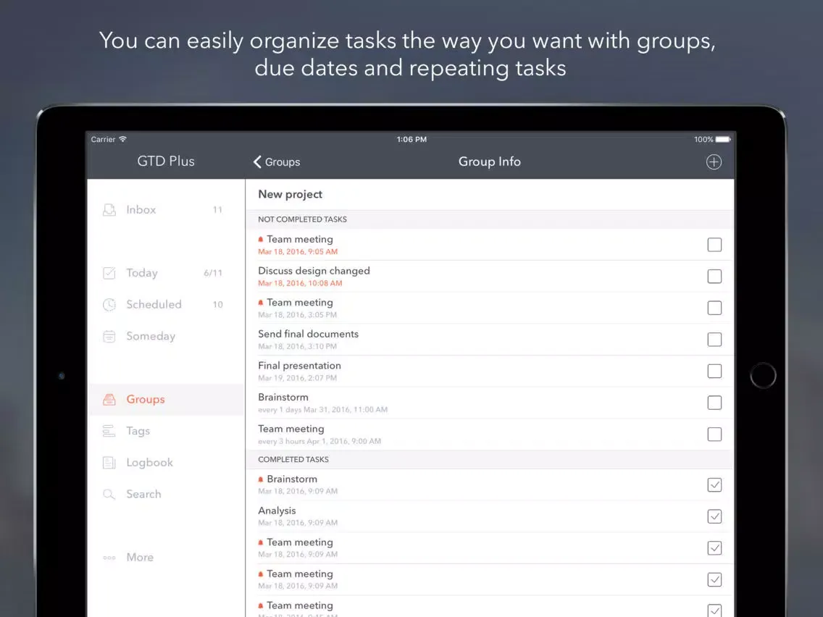Screen dimensions: 823x617
Task: Uncheck completed Brainstorm task
Action: [714, 484]
